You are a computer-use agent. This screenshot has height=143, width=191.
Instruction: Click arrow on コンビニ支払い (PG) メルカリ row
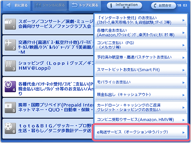pos(183,45)
